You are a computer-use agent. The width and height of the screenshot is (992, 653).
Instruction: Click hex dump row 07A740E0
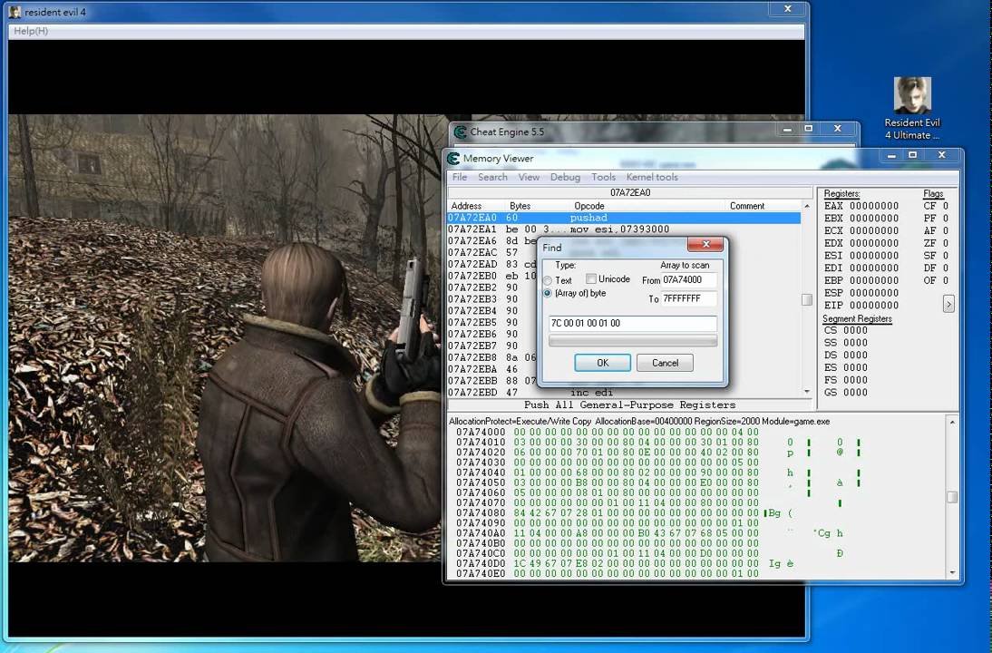(608, 573)
